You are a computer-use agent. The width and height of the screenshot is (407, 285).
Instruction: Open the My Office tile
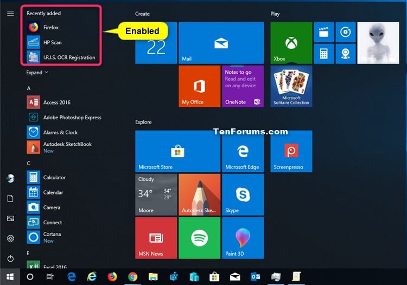tap(199, 86)
